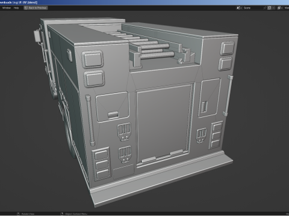Open the Help menu
This screenshot has width=289, height=216.
click(x=16, y=8)
